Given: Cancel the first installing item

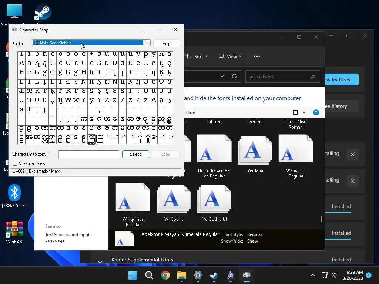Looking at the screenshot, I should pyautogui.click(x=353, y=154).
